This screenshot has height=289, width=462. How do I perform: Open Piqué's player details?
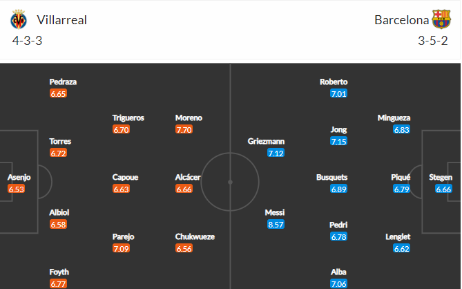click(401, 177)
